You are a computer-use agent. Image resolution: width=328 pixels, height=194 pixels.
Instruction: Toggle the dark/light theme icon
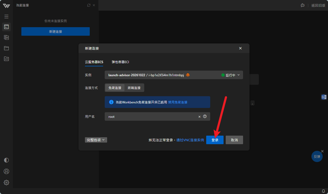pyautogui.click(x=6, y=160)
